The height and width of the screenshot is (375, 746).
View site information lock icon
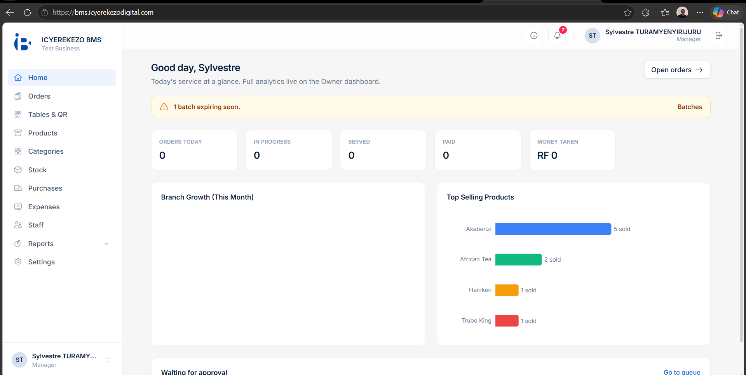[45, 12]
